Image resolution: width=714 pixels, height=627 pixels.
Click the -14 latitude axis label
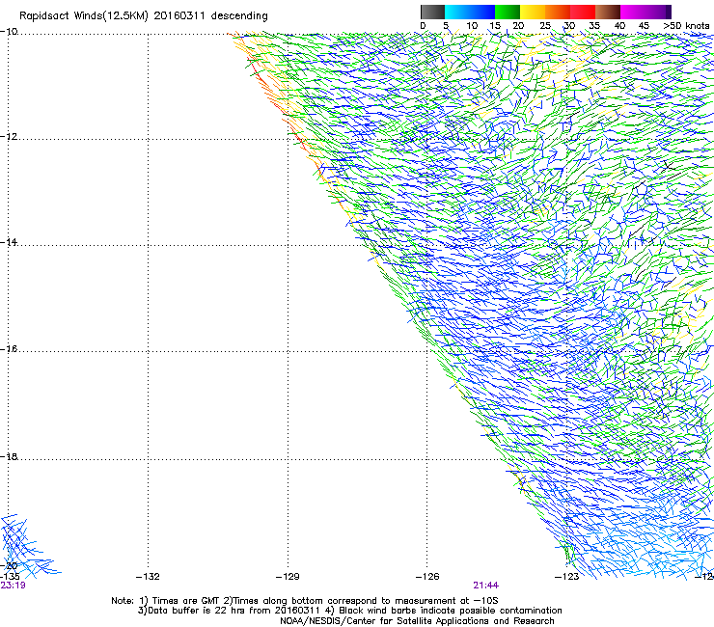coord(9,242)
